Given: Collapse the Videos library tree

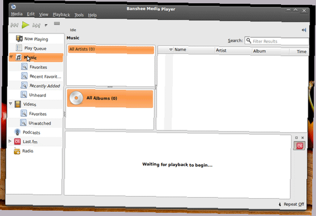Looking at the screenshot, I should pyautogui.click(x=11, y=104).
